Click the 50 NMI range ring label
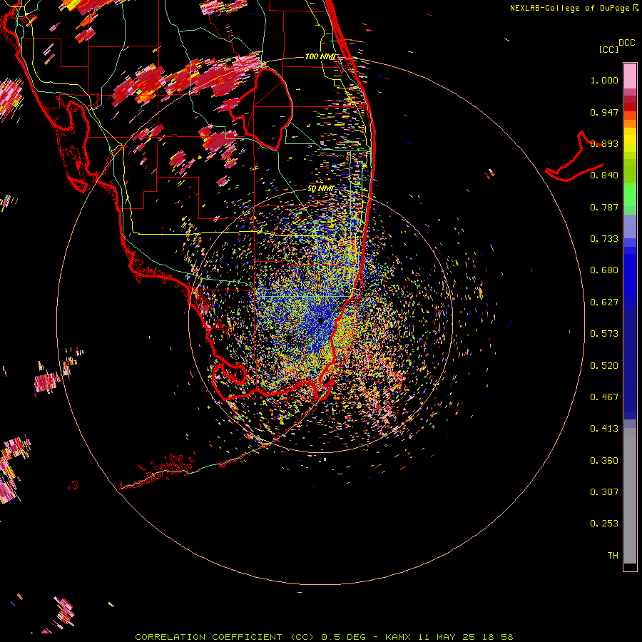Viewport: 642px width, 642px height. [x=320, y=189]
